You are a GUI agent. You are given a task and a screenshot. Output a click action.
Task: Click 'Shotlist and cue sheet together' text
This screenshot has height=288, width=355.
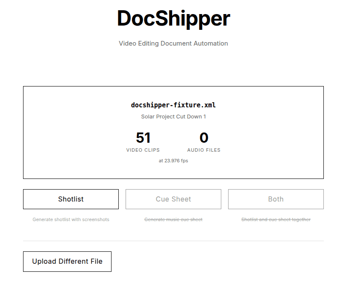[x=276, y=219]
